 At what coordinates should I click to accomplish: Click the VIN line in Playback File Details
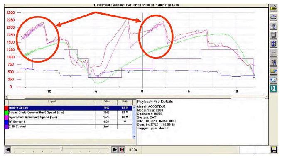[x=157, y=121]
